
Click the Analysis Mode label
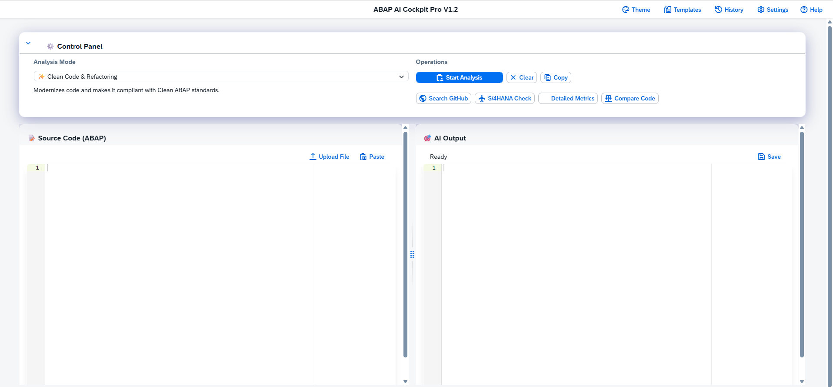[x=54, y=62]
